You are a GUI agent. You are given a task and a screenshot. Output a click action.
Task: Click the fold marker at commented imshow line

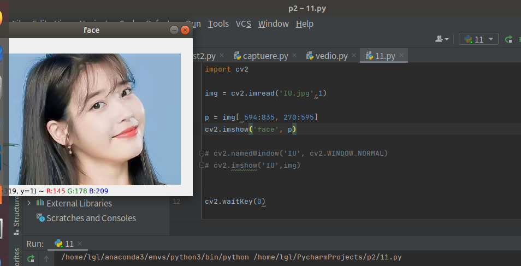point(202,165)
